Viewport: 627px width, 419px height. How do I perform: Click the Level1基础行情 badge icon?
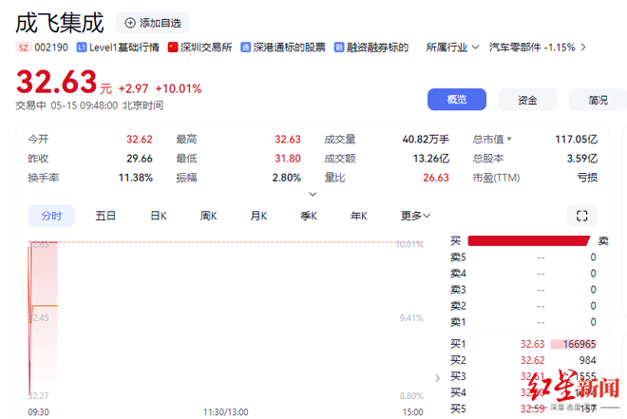coord(82,47)
